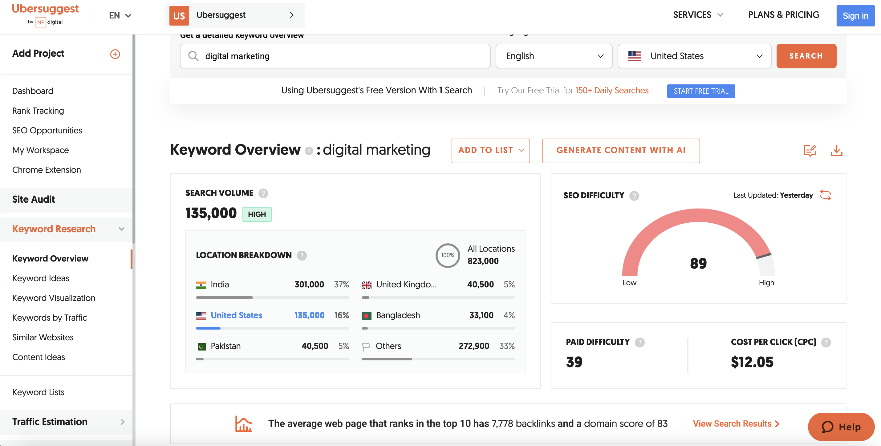The image size is (881, 446).
Task: Click the Ubersuggest logo
Action: point(45,9)
